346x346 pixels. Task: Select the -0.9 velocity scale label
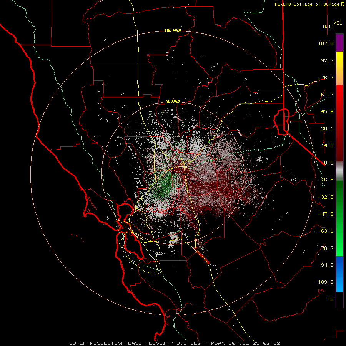[327, 163]
